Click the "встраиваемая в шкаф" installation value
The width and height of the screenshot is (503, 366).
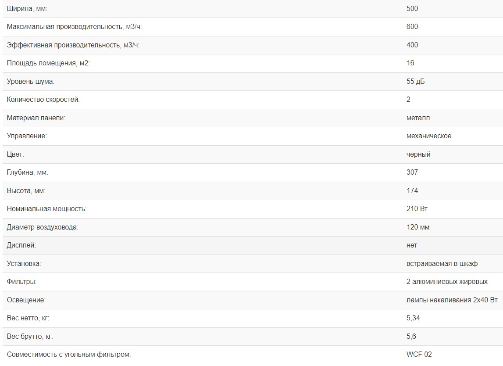point(442,264)
